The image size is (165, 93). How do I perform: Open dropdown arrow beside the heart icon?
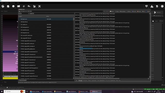(x=148, y=8)
